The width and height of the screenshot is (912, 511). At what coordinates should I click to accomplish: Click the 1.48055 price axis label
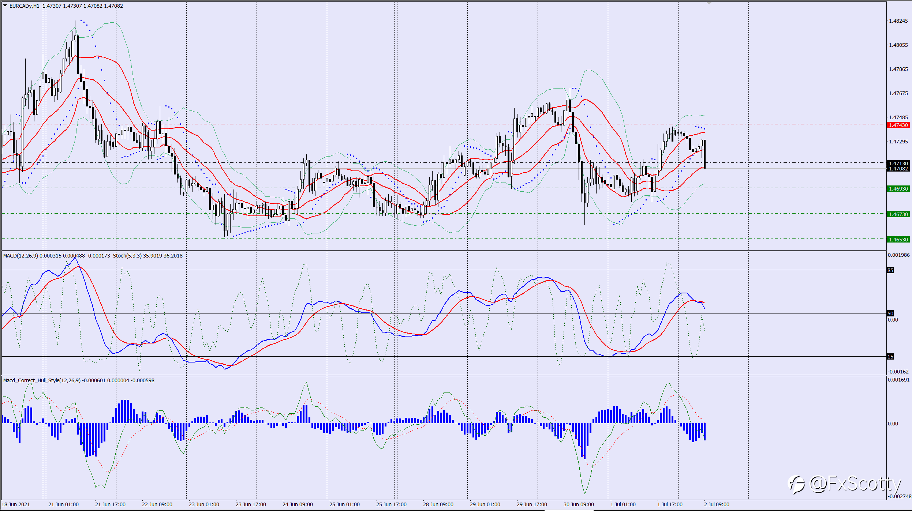pyautogui.click(x=898, y=45)
